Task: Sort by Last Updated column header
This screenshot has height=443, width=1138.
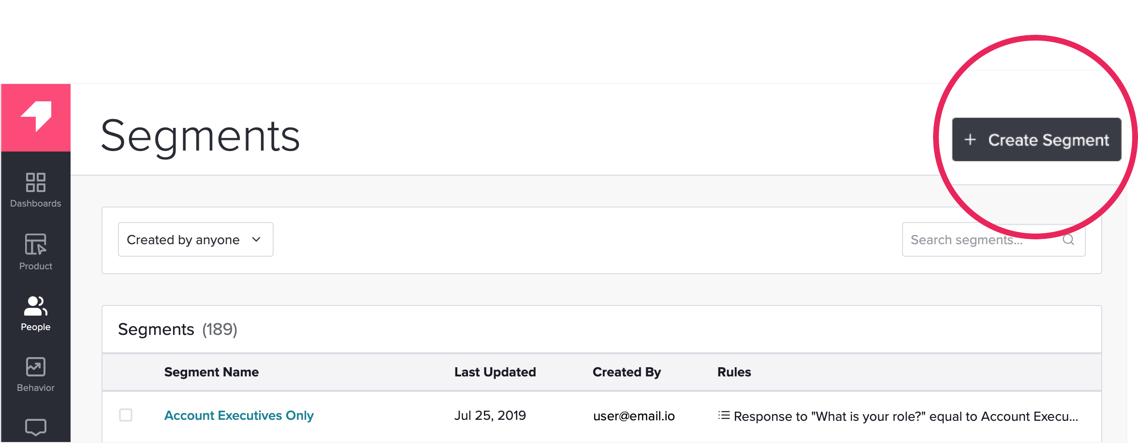Action: (x=495, y=372)
